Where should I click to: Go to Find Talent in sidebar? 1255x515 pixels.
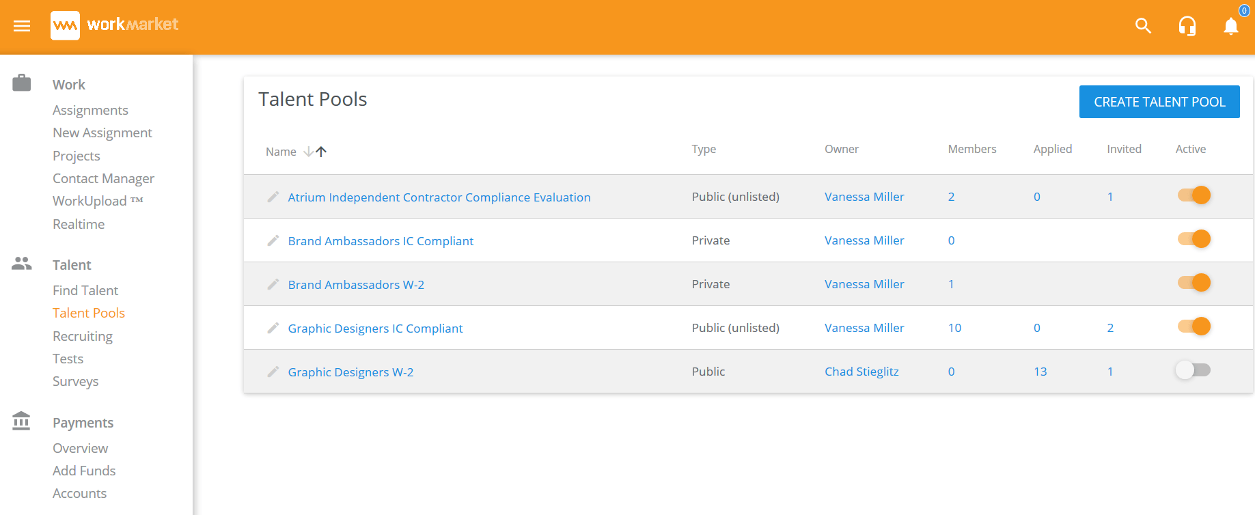pos(85,290)
